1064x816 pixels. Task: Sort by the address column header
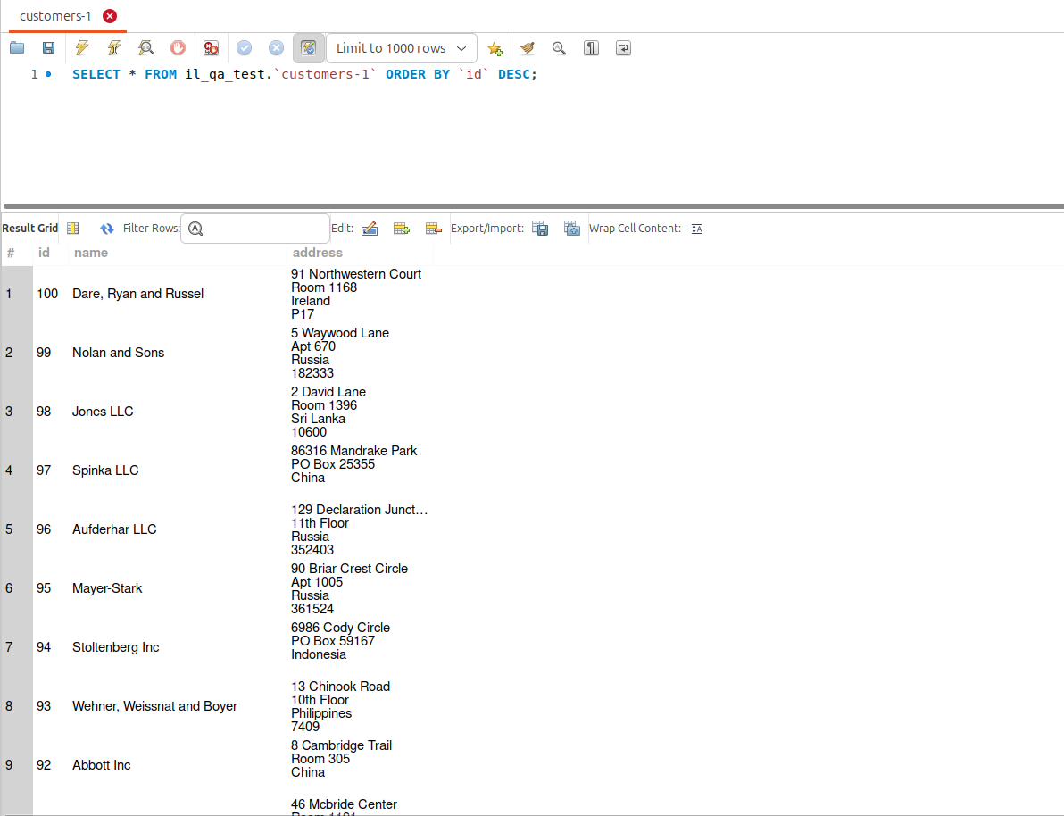tap(317, 253)
